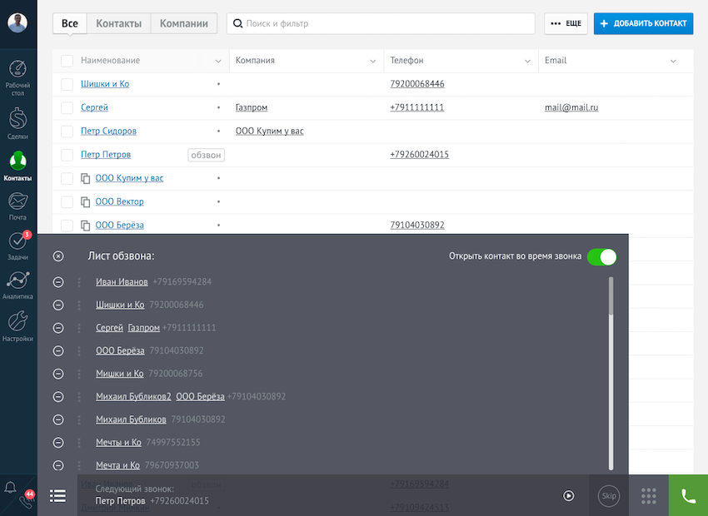Screen dimensions: 708x516
Task: Select checkbox next to Петр Сидоров
Action: (67, 131)
